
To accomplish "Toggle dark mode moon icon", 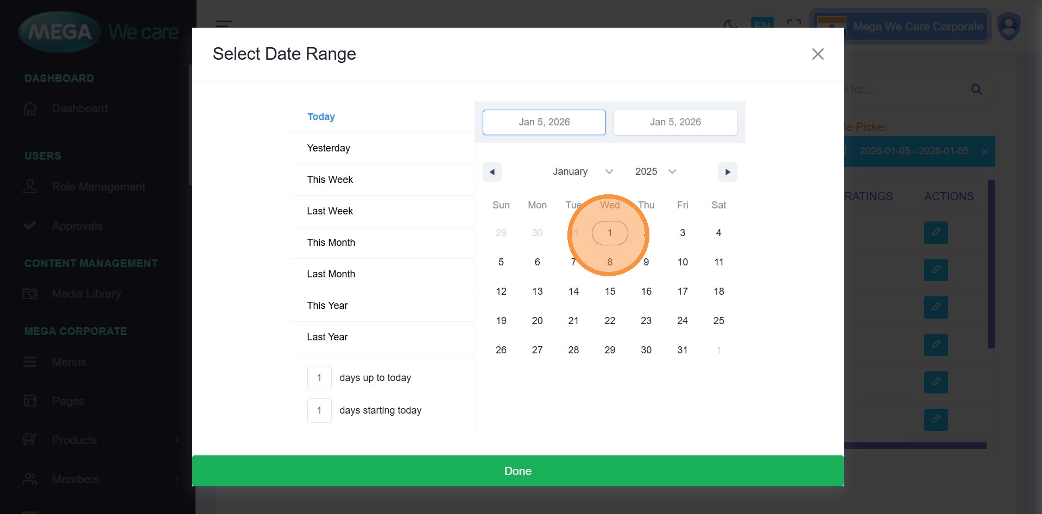I will (x=730, y=24).
